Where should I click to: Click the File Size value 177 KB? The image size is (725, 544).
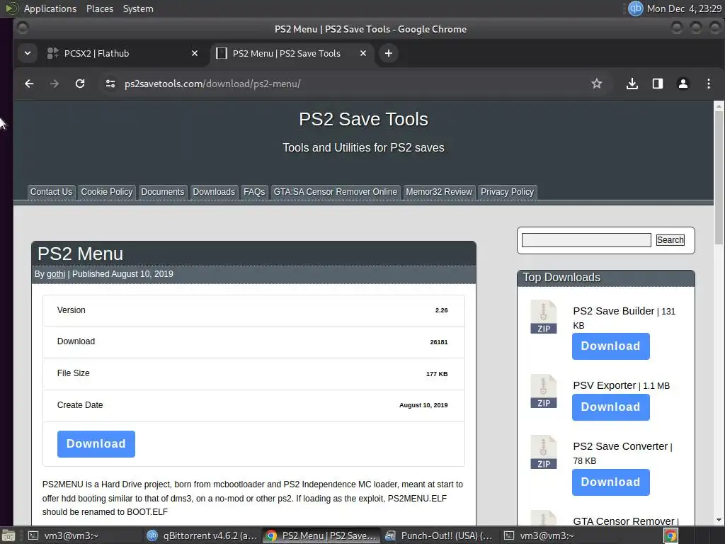(436, 374)
